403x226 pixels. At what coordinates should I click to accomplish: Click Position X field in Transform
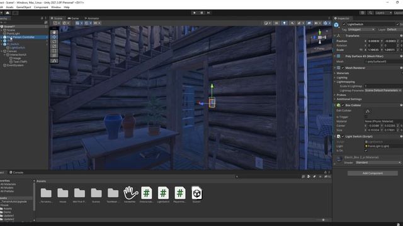[373, 41]
